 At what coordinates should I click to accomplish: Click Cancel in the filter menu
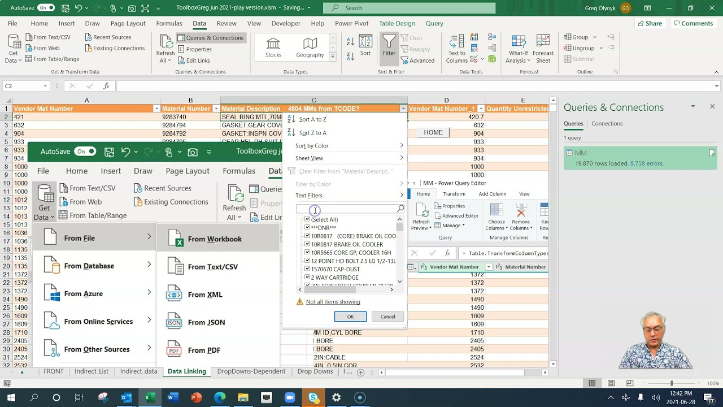(387, 317)
